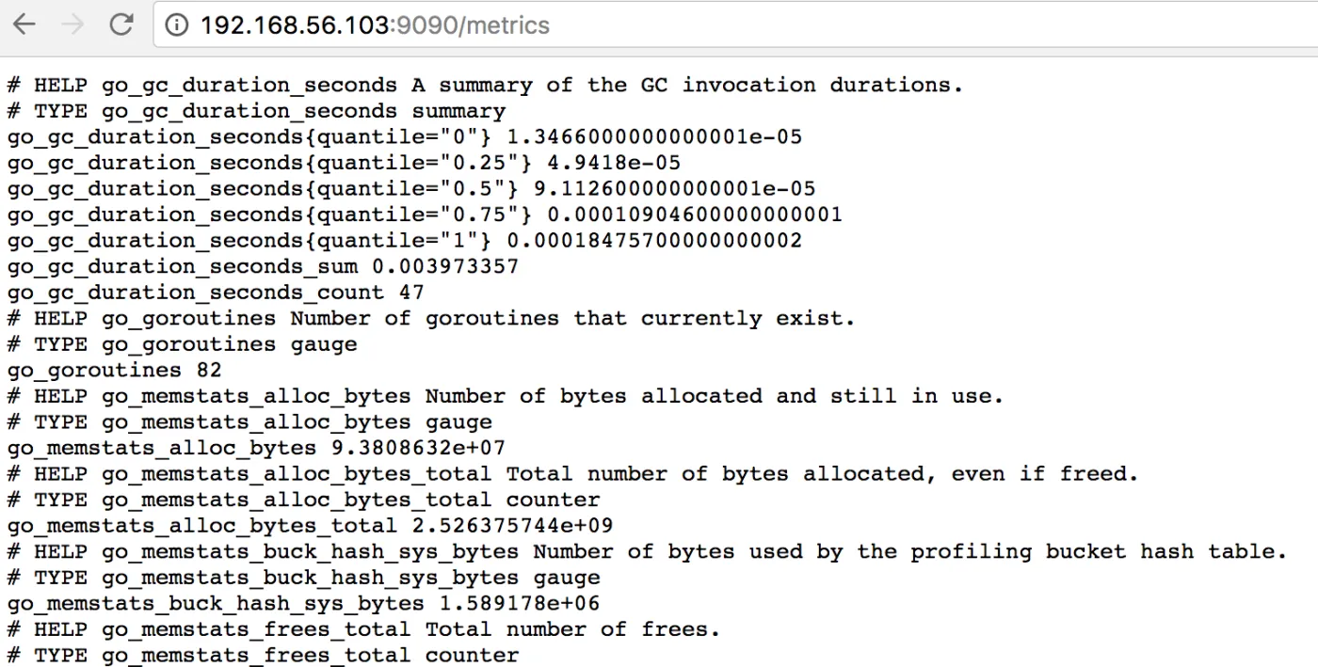
Task: Click the quantile="1" metric line
Action: pos(405,241)
